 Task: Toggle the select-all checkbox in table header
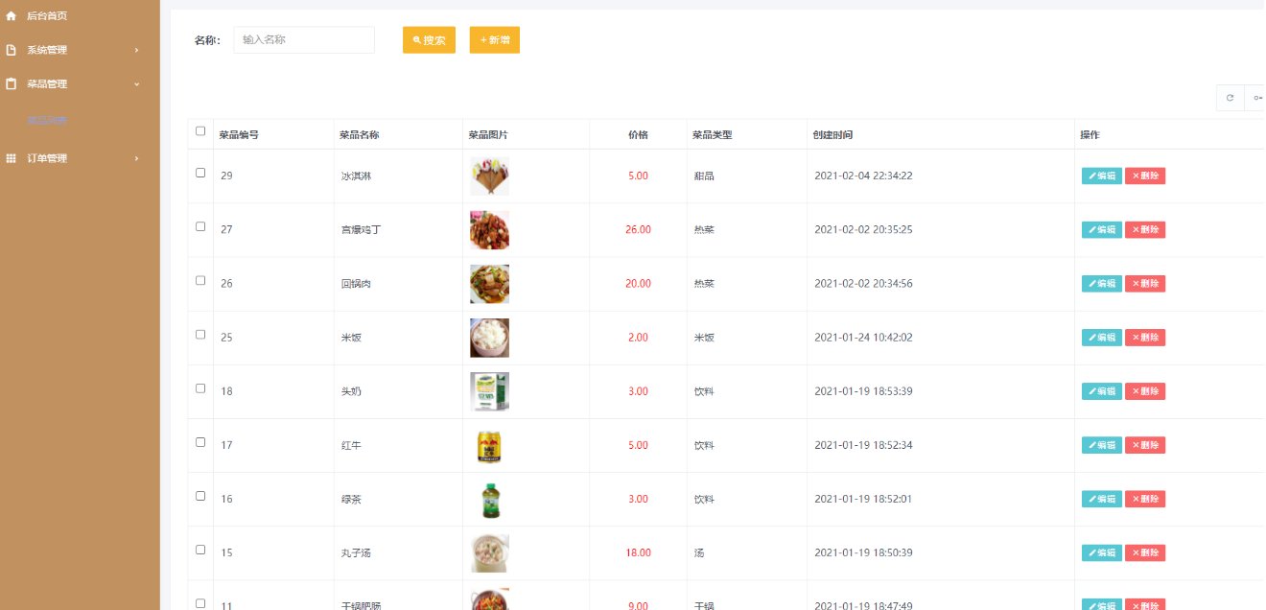coord(200,131)
